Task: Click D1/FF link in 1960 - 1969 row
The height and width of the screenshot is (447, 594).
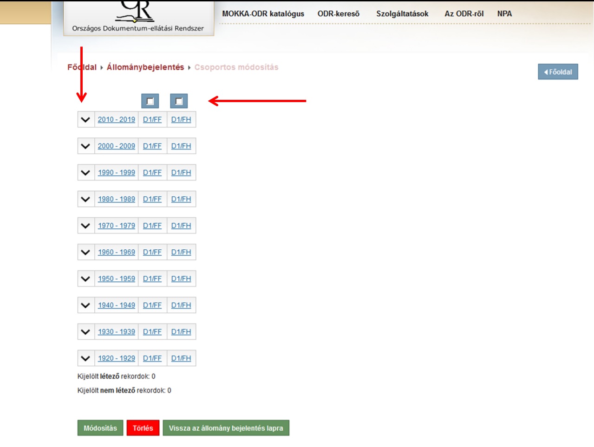Action: click(x=152, y=252)
